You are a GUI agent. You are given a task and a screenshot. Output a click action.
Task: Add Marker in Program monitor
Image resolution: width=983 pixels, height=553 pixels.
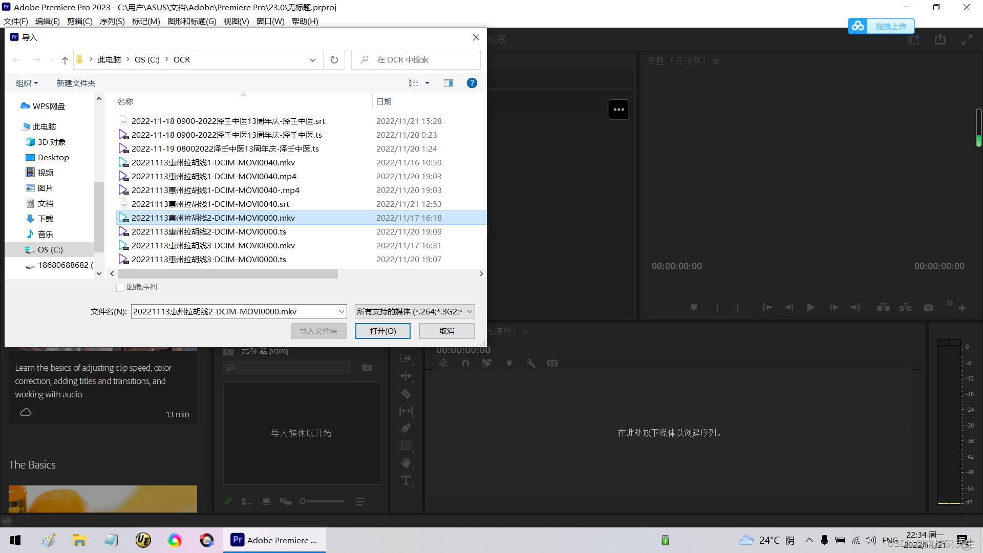click(x=694, y=307)
